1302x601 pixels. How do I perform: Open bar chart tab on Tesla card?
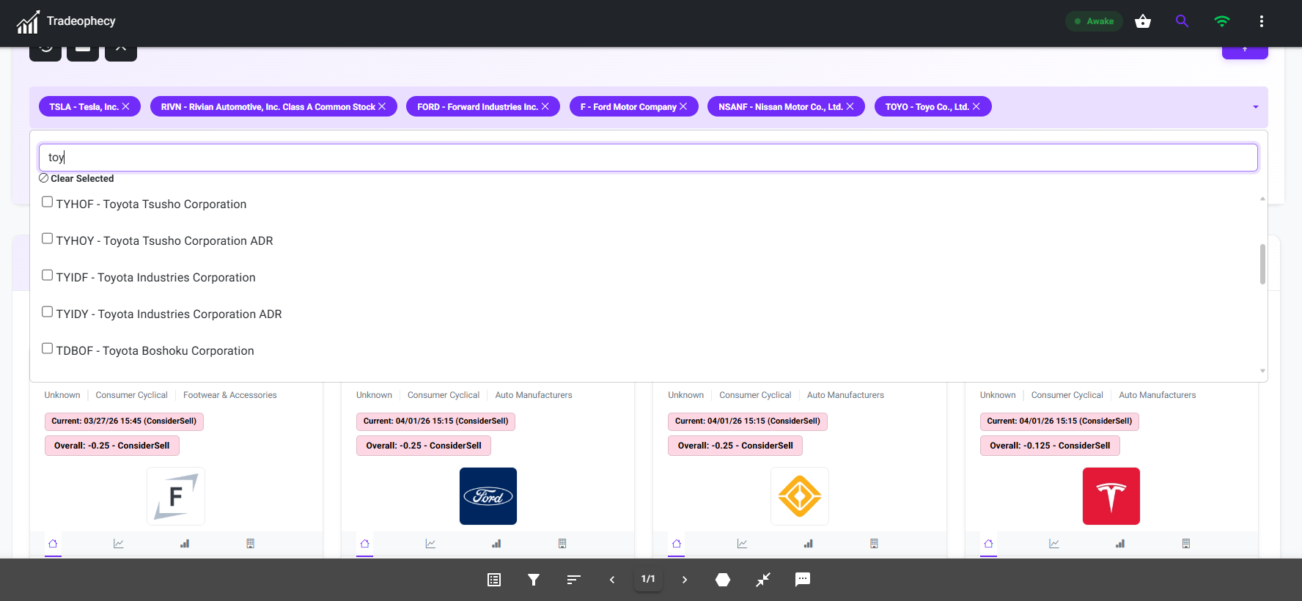pos(1119,544)
